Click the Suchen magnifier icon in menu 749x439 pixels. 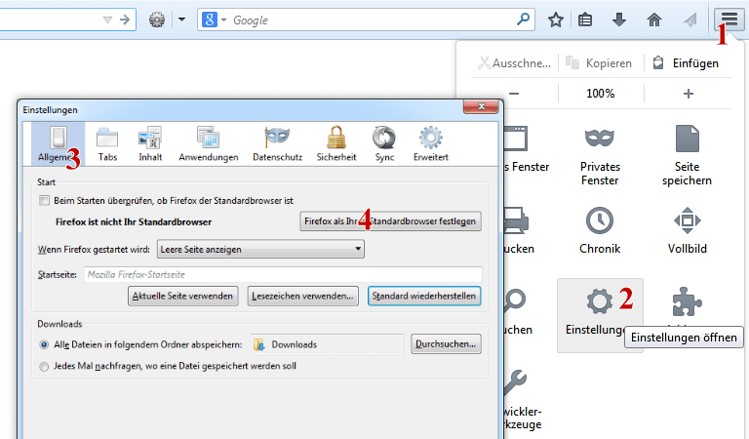pos(515,302)
